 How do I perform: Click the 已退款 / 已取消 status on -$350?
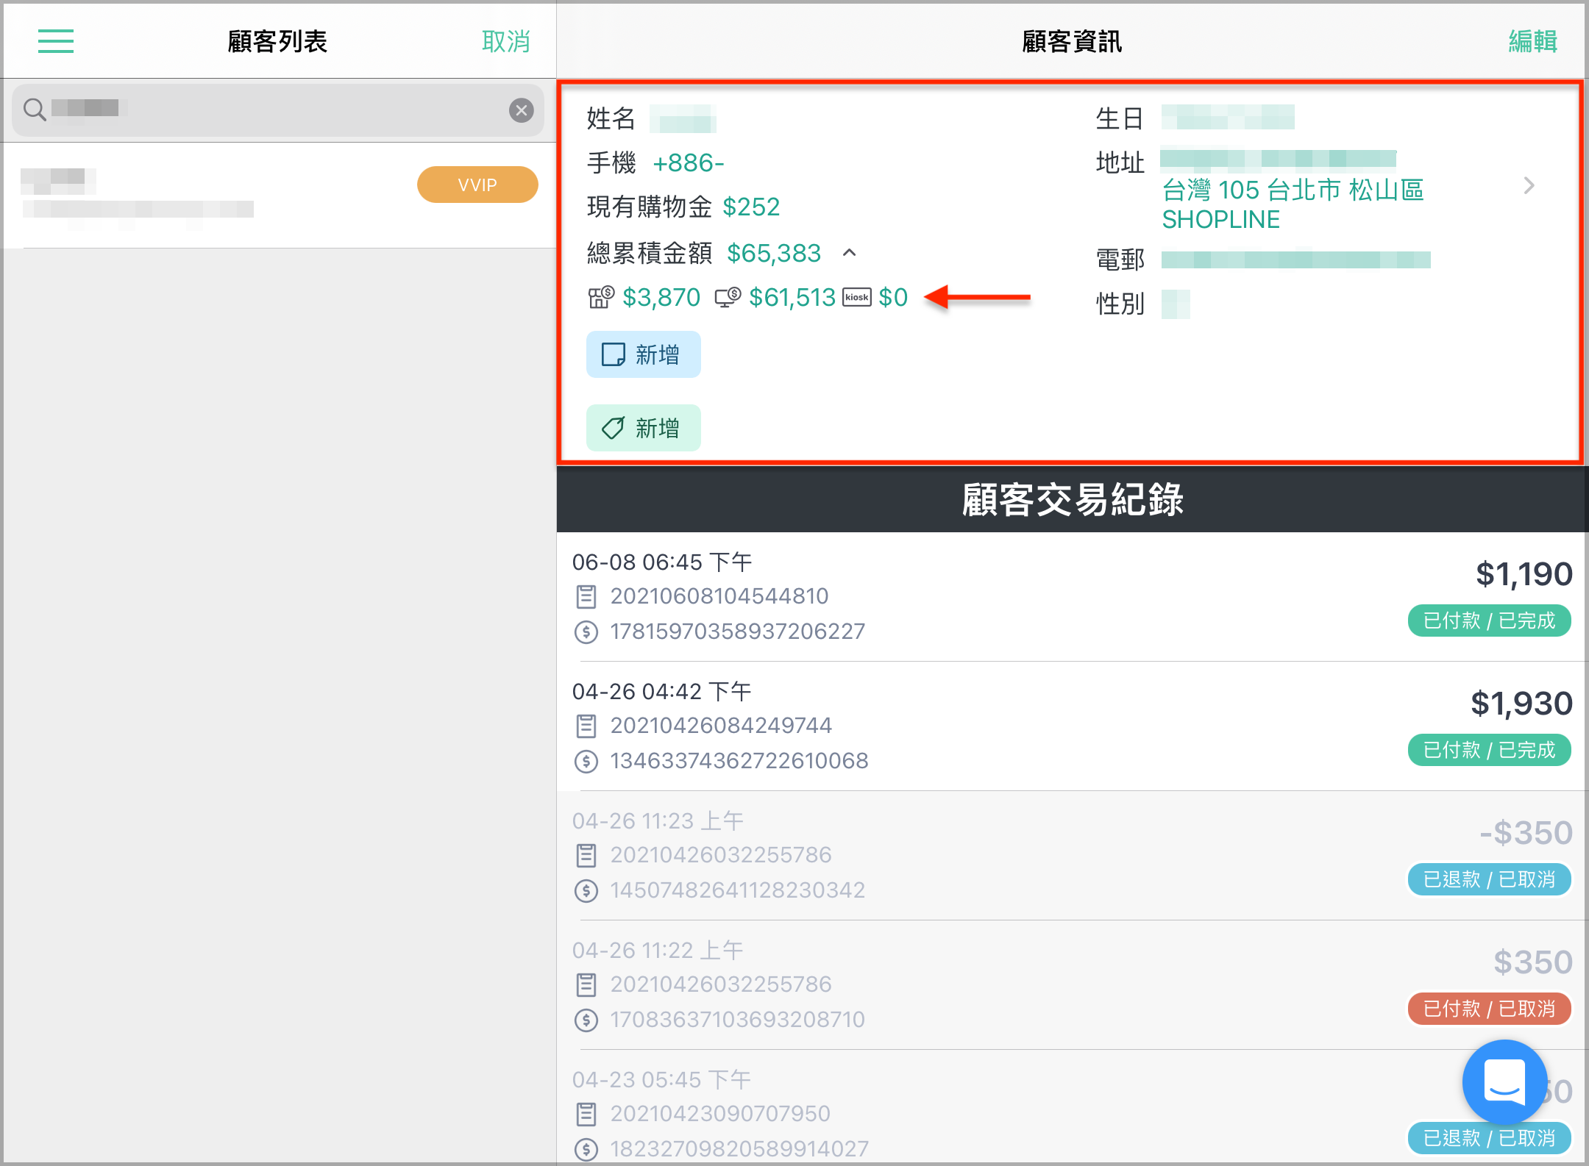pyautogui.click(x=1489, y=879)
